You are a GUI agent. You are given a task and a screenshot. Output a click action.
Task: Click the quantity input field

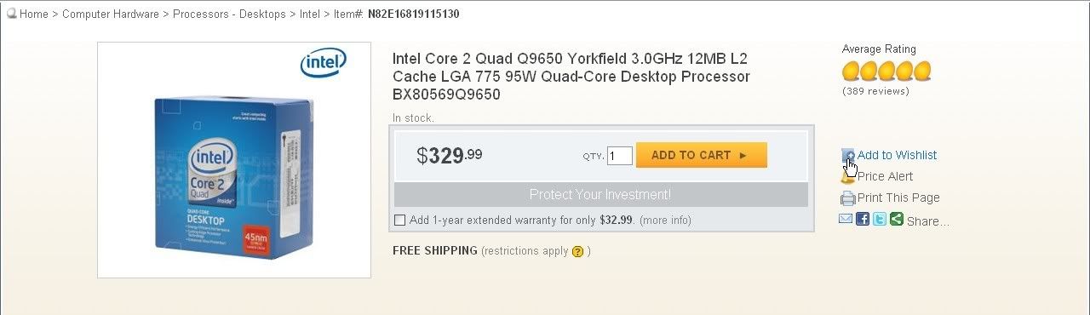[x=620, y=156]
